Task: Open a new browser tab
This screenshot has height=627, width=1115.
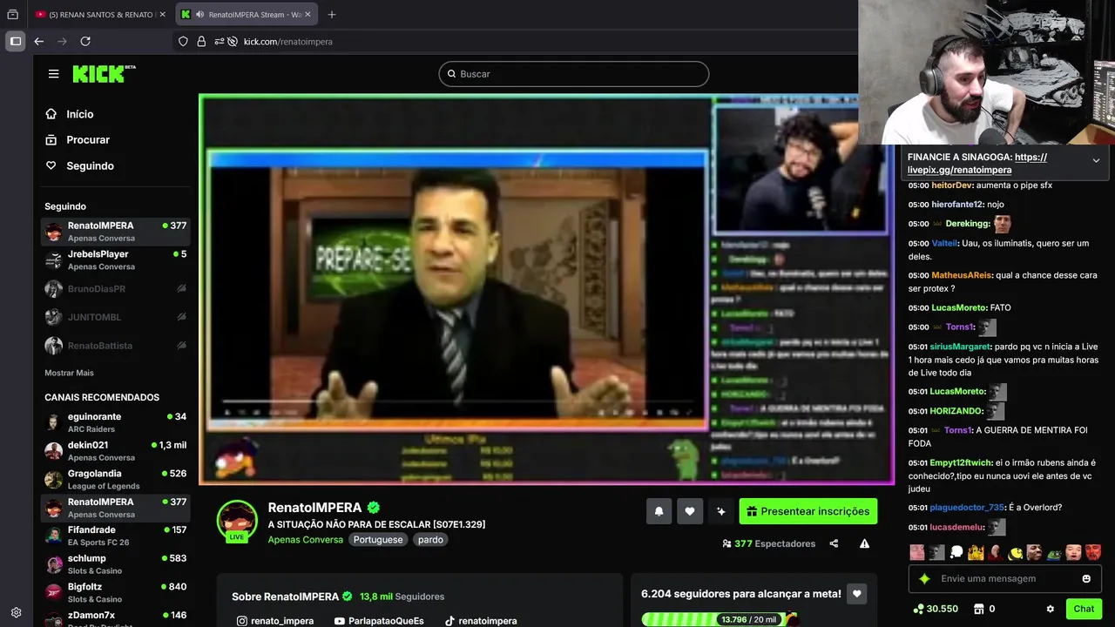Action: (x=332, y=14)
